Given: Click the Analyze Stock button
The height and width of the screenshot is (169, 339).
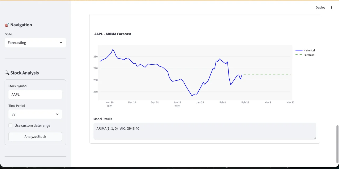Looking at the screenshot, I should [x=35, y=137].
